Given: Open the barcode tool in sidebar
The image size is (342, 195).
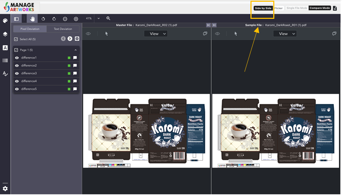Looking at the screenshot, I should (5, 60).
